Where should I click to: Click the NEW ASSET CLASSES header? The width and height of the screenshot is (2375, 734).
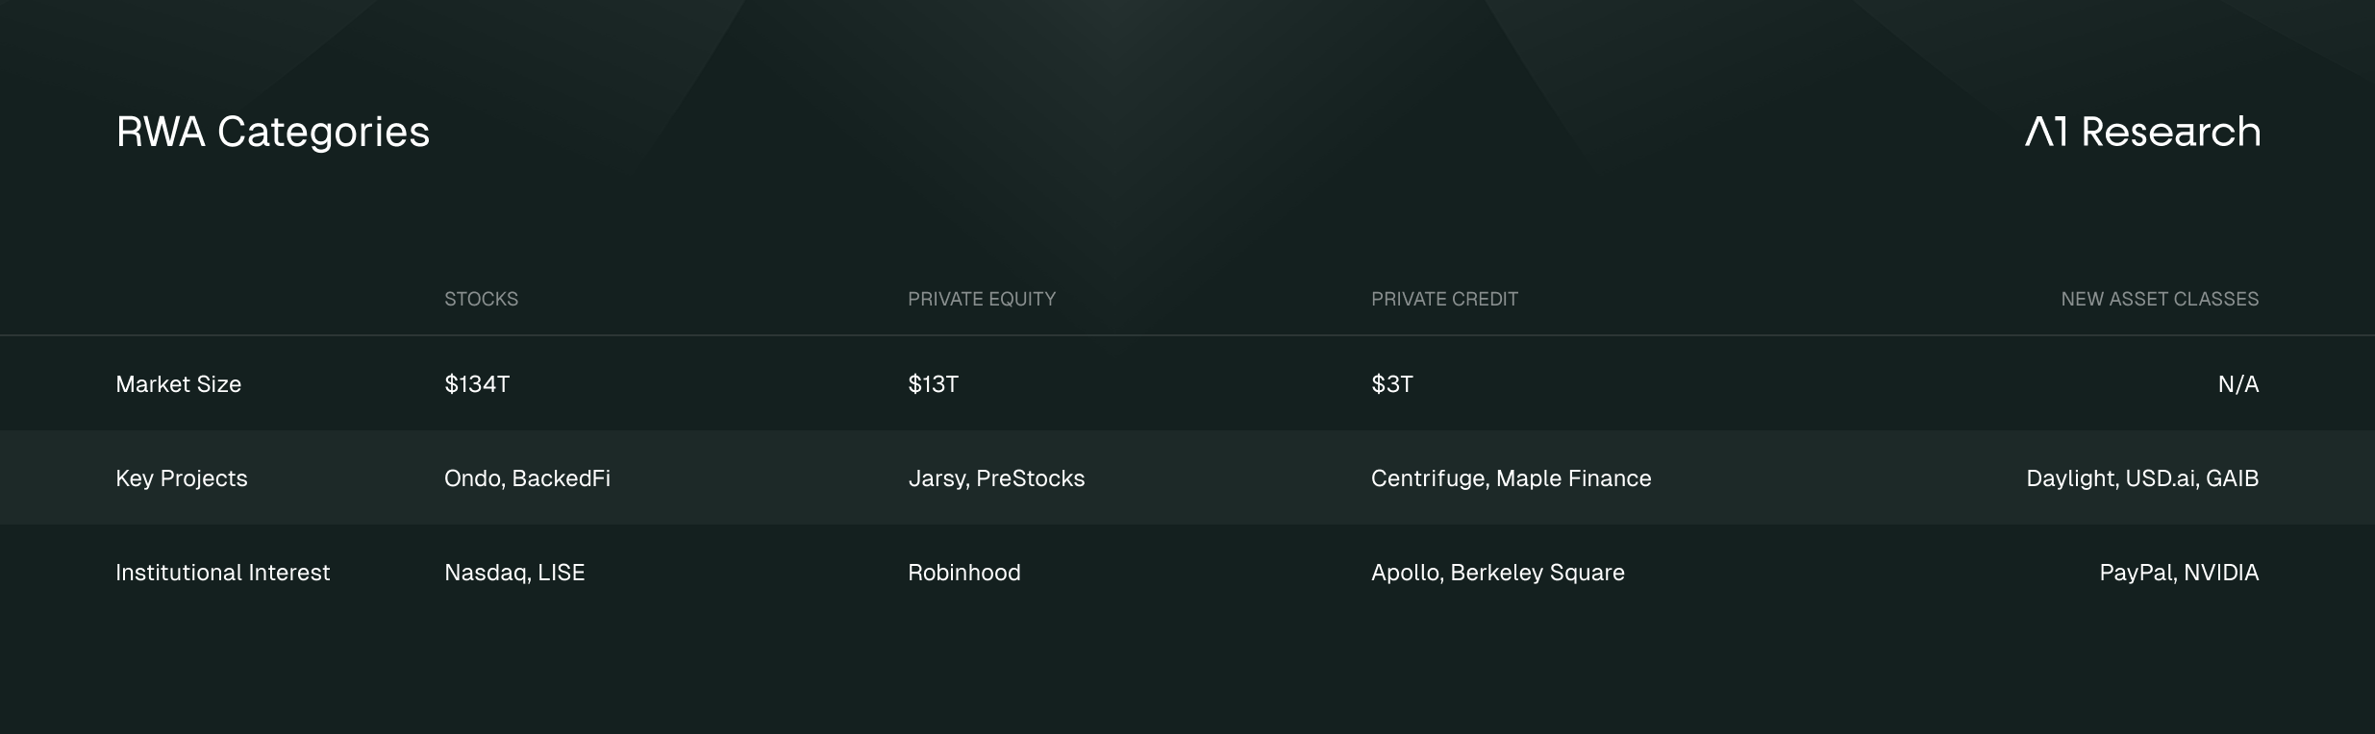pyautogui.click(x=2160, y=299)
